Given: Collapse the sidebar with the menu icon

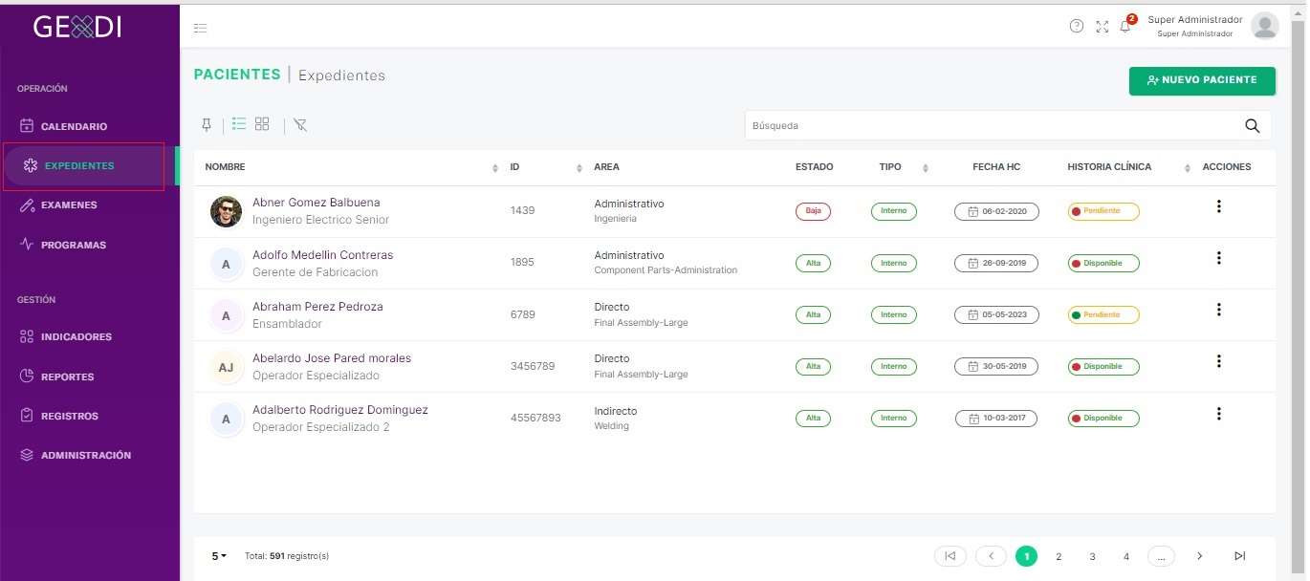Looking at the screenshot, I should click(201, 29).
